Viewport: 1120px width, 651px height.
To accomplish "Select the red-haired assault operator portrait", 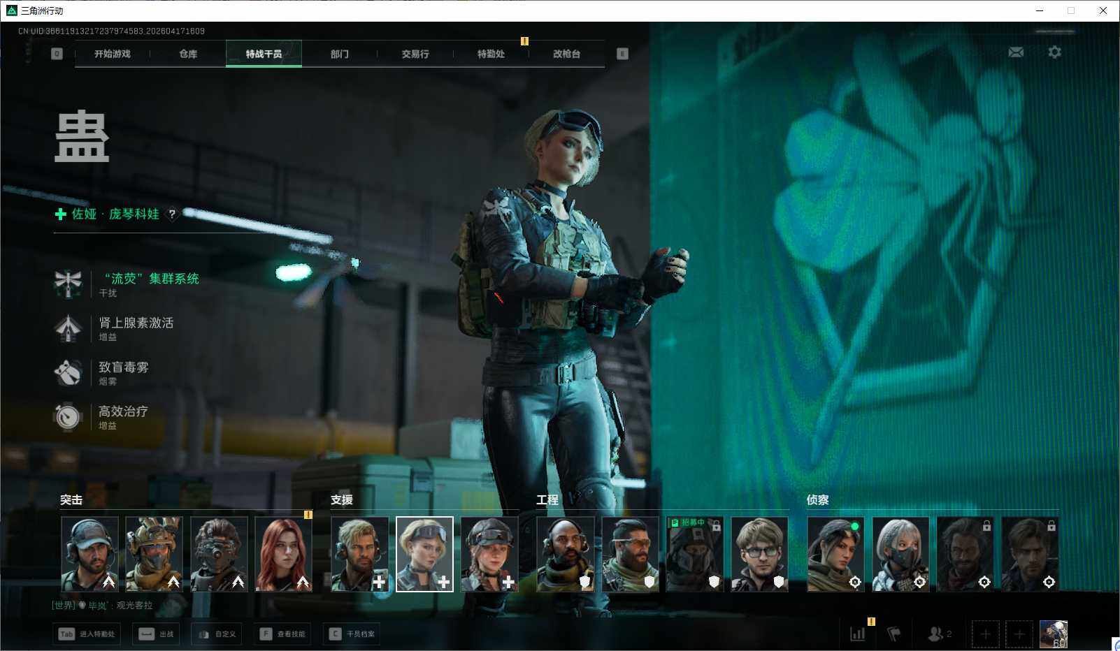I will [x=284, y=554].
